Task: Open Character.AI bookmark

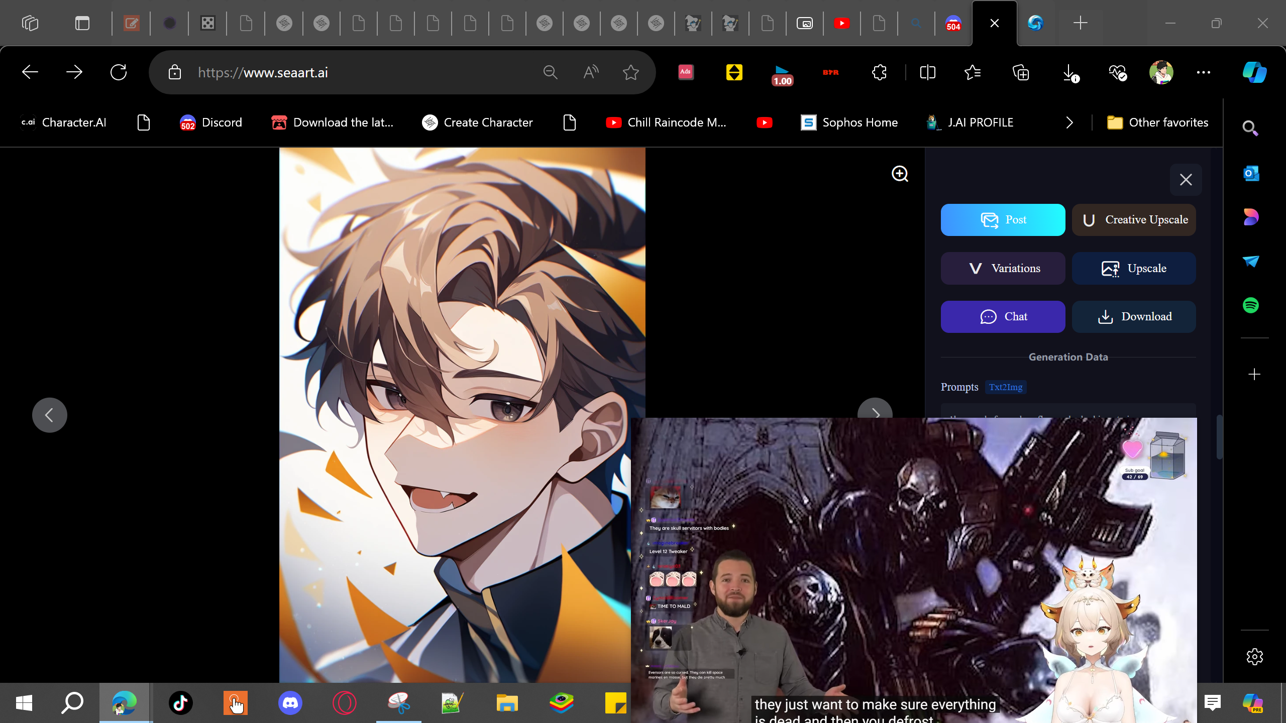Action: [63, 123]
